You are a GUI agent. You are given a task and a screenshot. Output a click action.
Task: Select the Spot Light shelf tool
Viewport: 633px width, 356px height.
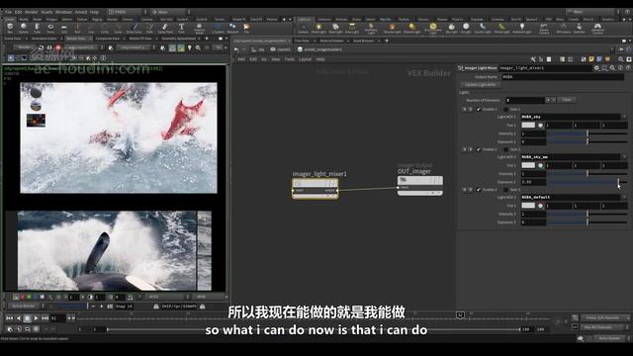coord(335,29)
